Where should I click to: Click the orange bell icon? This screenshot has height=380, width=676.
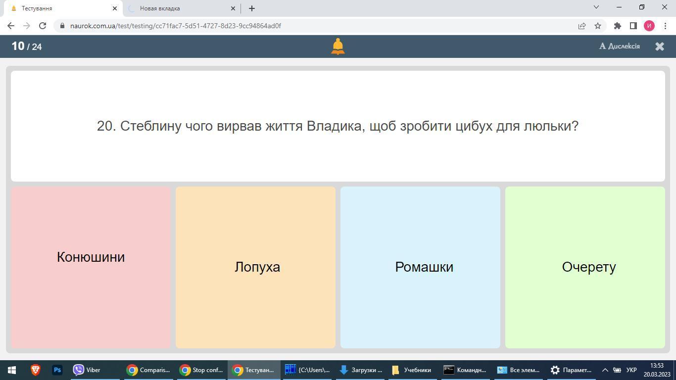pos(338,47)
